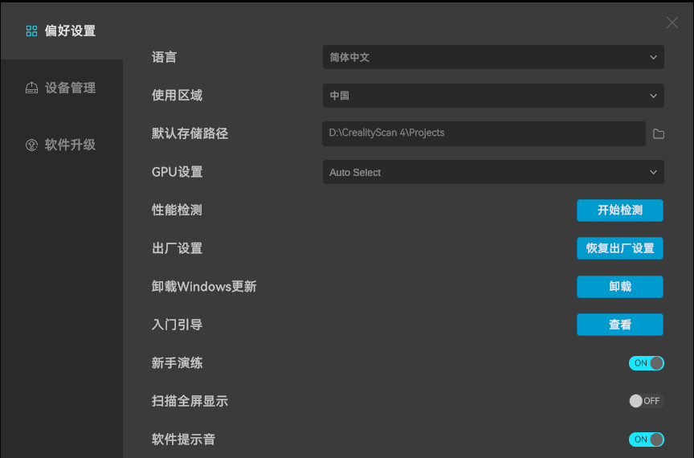Viewport: 694px width, 458px height.
Task: Open the GPU设置 Auto Select dropdown
Action: (x=492, y=172)
